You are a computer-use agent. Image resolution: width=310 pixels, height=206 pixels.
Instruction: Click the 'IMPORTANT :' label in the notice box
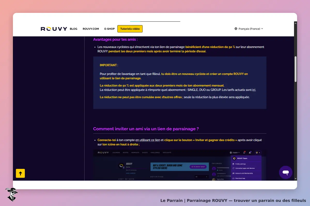point(109,65)
